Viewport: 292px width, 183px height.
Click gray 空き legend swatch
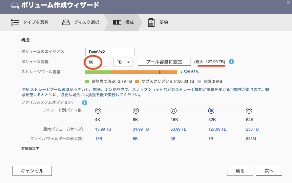pyautogui.click(x=199, y=82)
